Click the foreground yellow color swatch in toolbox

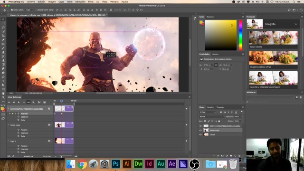[x=2, y=109]
